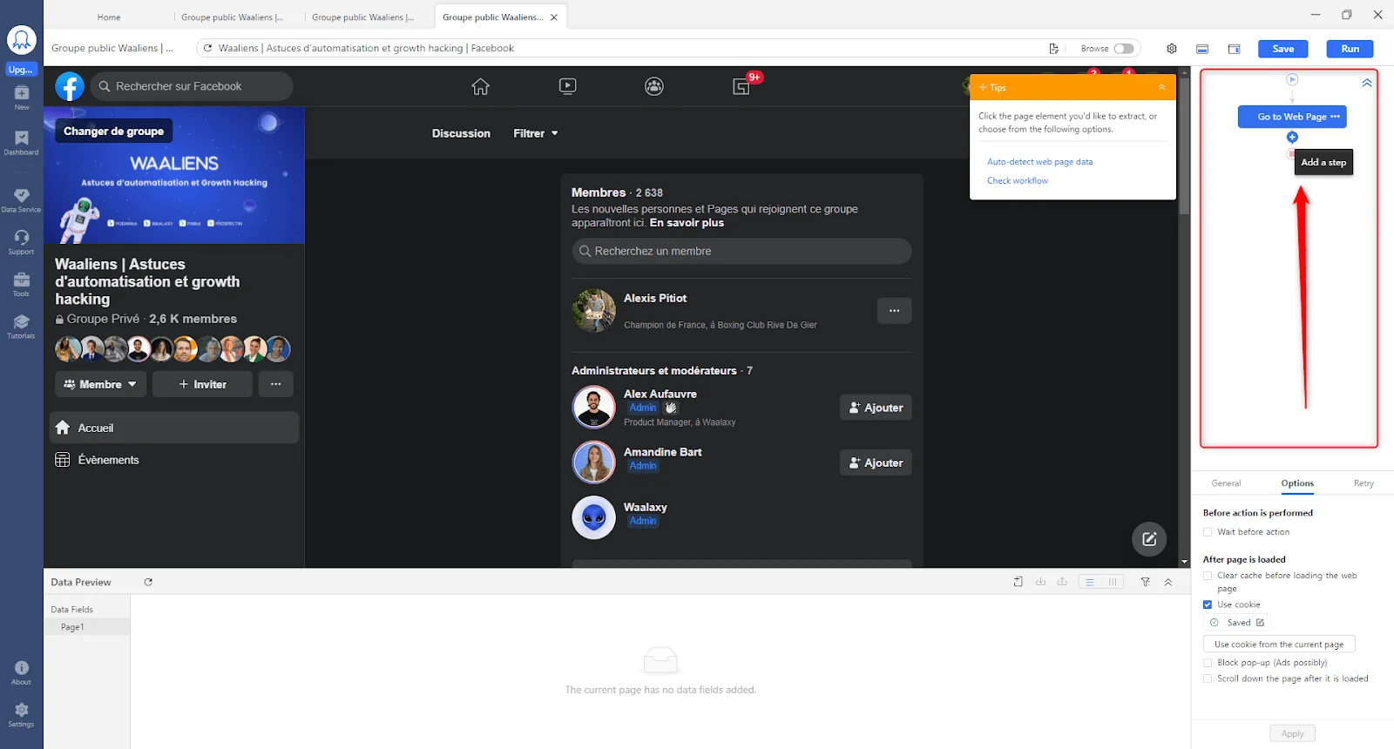The height and width of the screenshot is (749, 1394).
Task: Check Clear cache before loading the web page
Action: (1208, 576)
